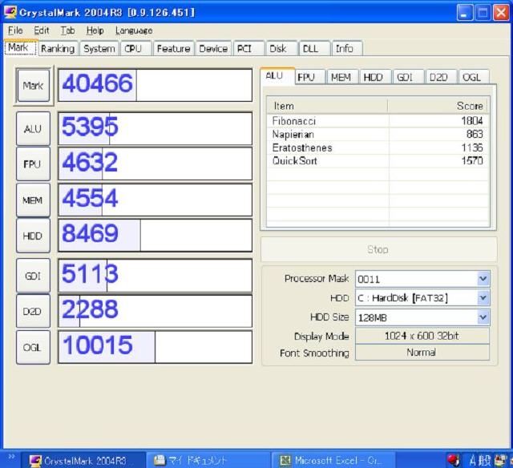Open Processor Mask dropdown

pyautogui.click(x=483, y=279)
